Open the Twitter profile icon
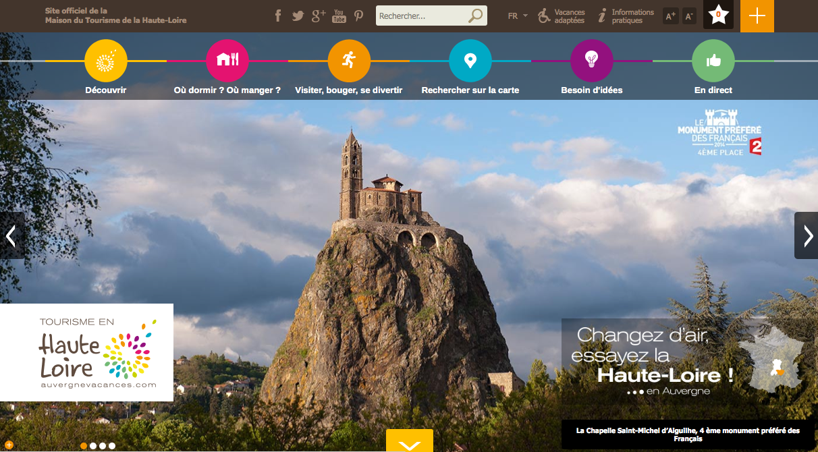The image size is (818, 452). point(298,16)
